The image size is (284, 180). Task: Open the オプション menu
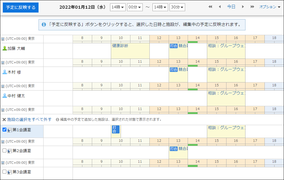point(270,7)
